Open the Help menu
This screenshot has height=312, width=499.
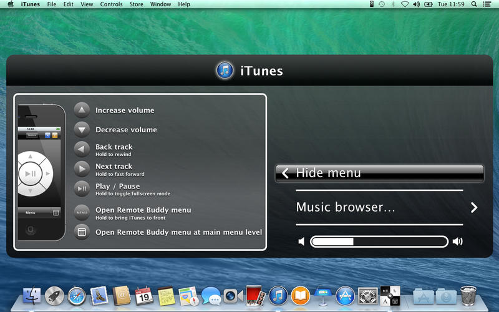[x=184, y=4]
